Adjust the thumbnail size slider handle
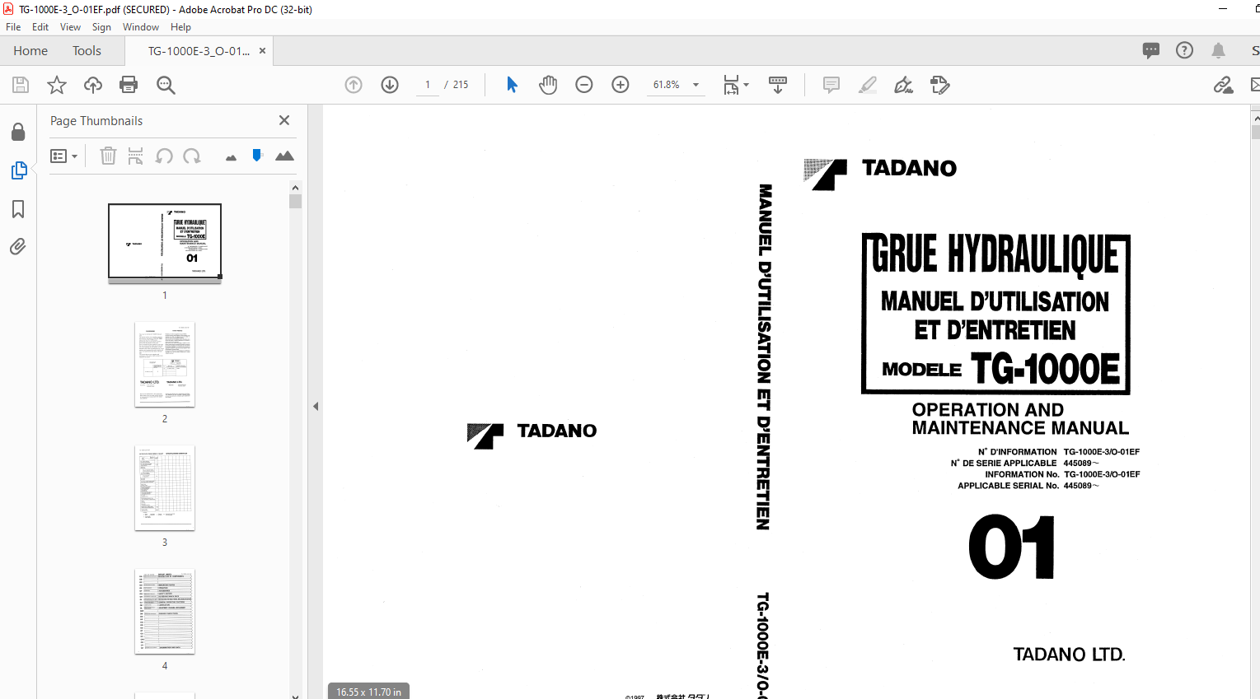The image size is (1260, 699). pos(257,155)
